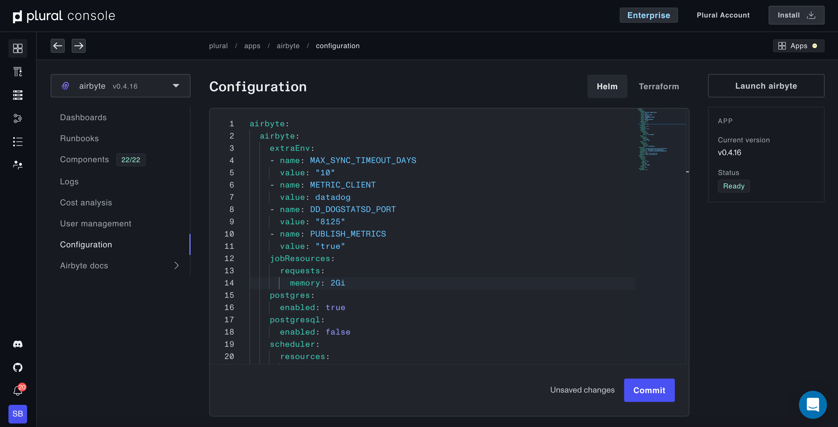Click the SB user avatar
Image resolution: width=838 pixels, height=427 pixels.
pyautogui.click(x=17, y=414)
